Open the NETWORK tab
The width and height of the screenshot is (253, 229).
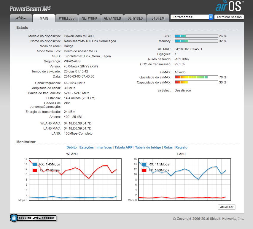pyautogui.click(x=90, y=18)
